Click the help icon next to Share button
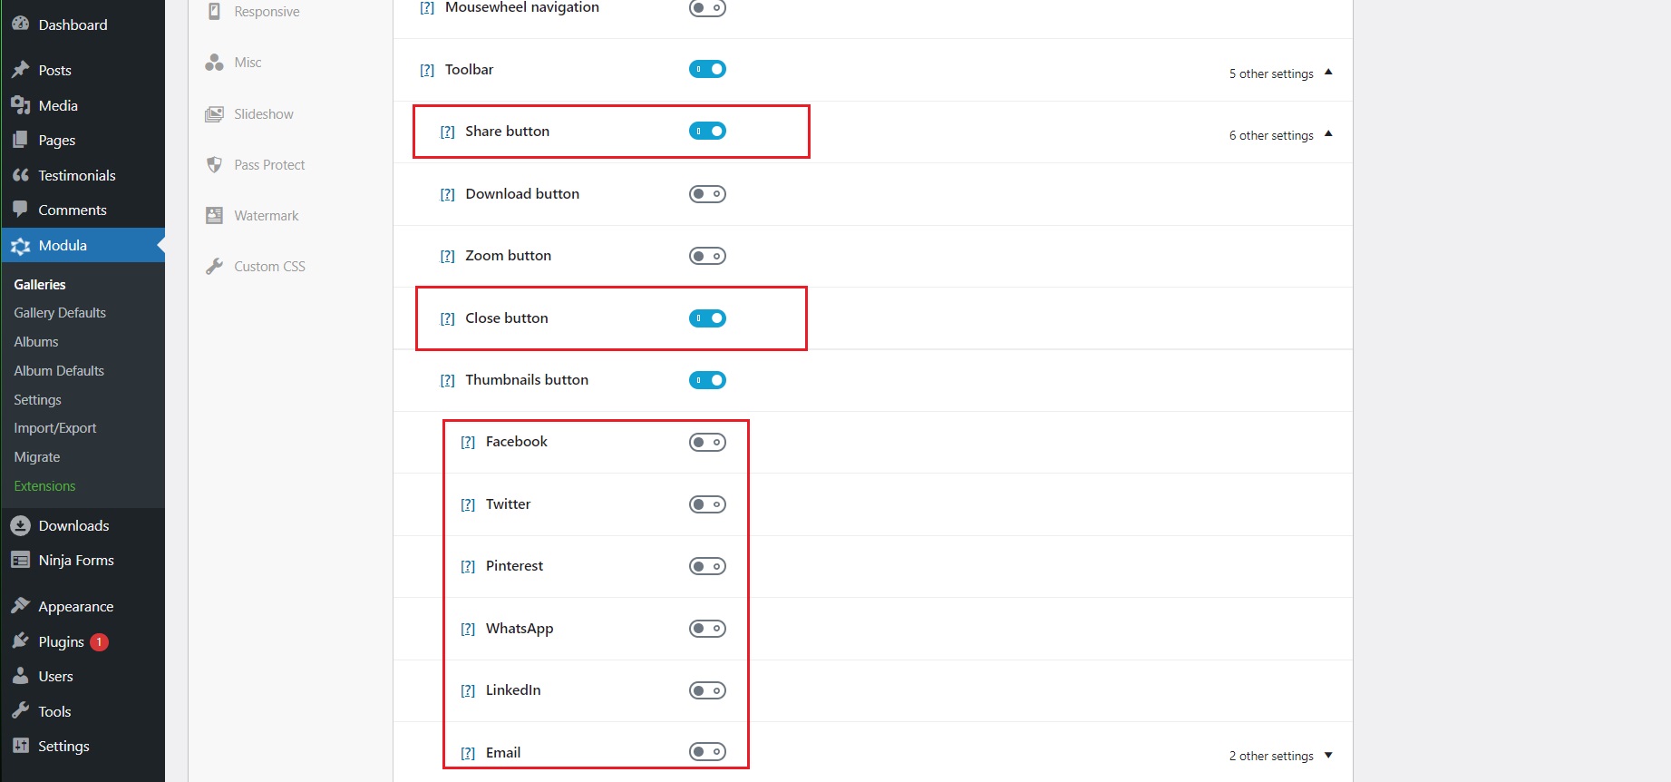The width and height of the screenshot is (1671, 782). coord(446,131)
